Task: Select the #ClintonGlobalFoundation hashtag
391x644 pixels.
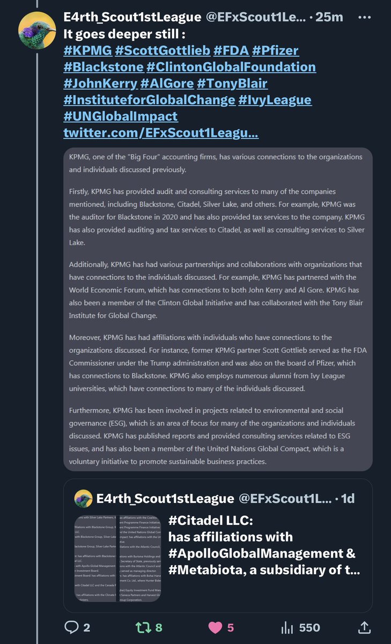Action: pos(231,67)
